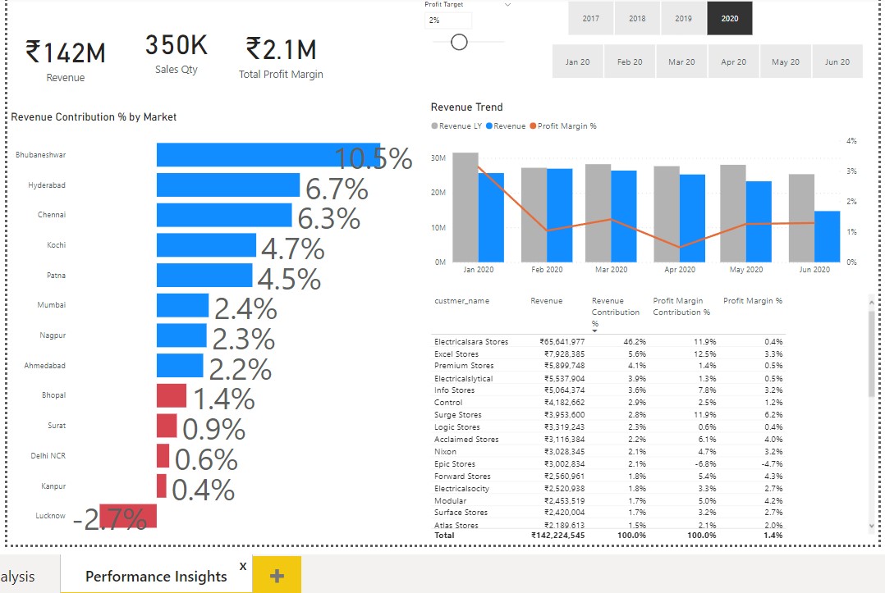Click the table scrollbar up arrow
This screenshot has width=885, height=593.
(872, 303)
